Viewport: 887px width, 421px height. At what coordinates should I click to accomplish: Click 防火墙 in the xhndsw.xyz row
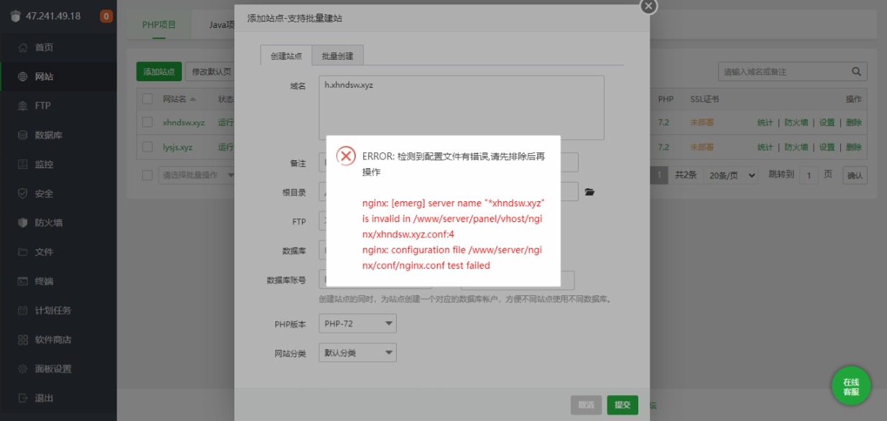point(796,123)
